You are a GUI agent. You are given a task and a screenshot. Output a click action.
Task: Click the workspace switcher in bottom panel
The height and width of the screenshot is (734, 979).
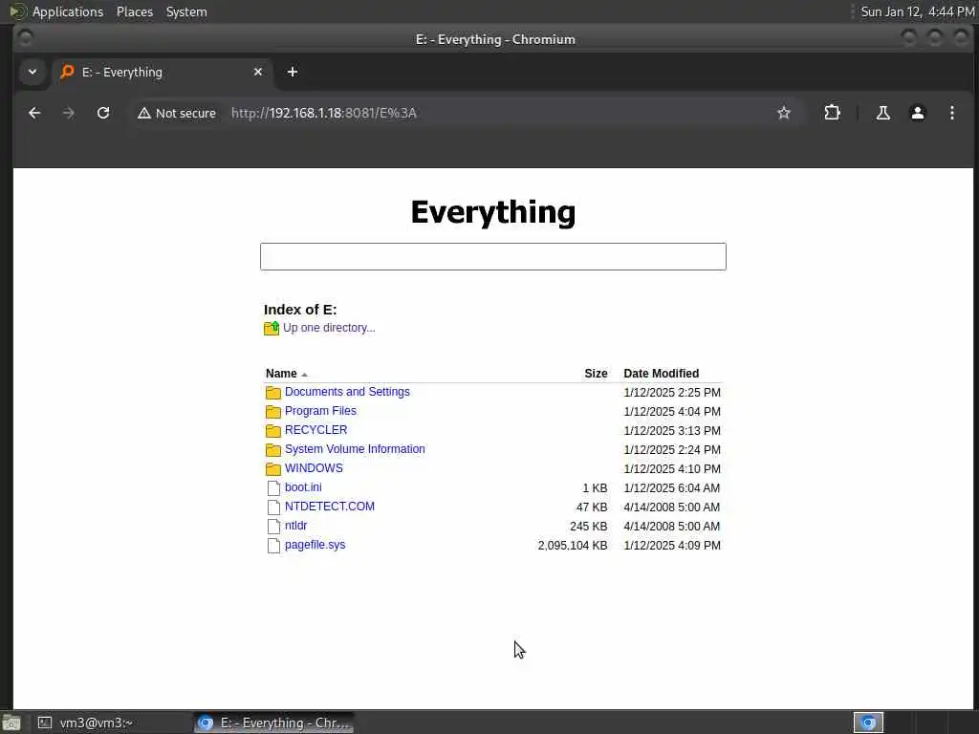[x=868, y=723]
